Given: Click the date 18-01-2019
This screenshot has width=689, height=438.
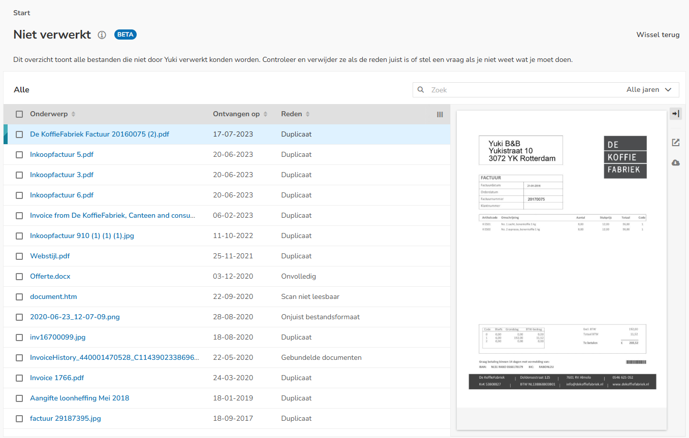Looking at the screenshot, I should pos(233,398).
